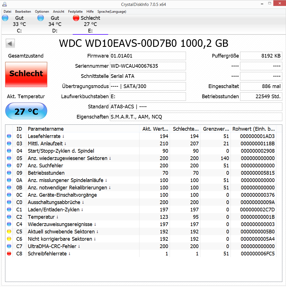Click the ID column header
286x287 pixels.
[19, 129]
